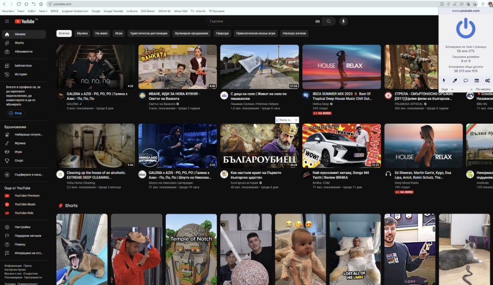Click the shield icon in address bar
The height and width of the screenshot is (285, 493).
pyautogui.click(x=50, y=4)
